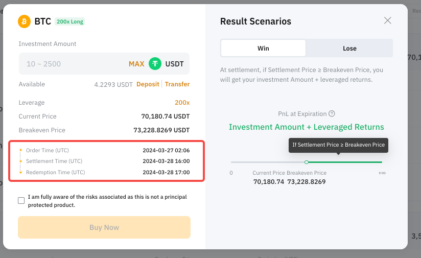Click the Buy Now button
The height and width of the screenshot is (258, 421).
tap(104, 227)
